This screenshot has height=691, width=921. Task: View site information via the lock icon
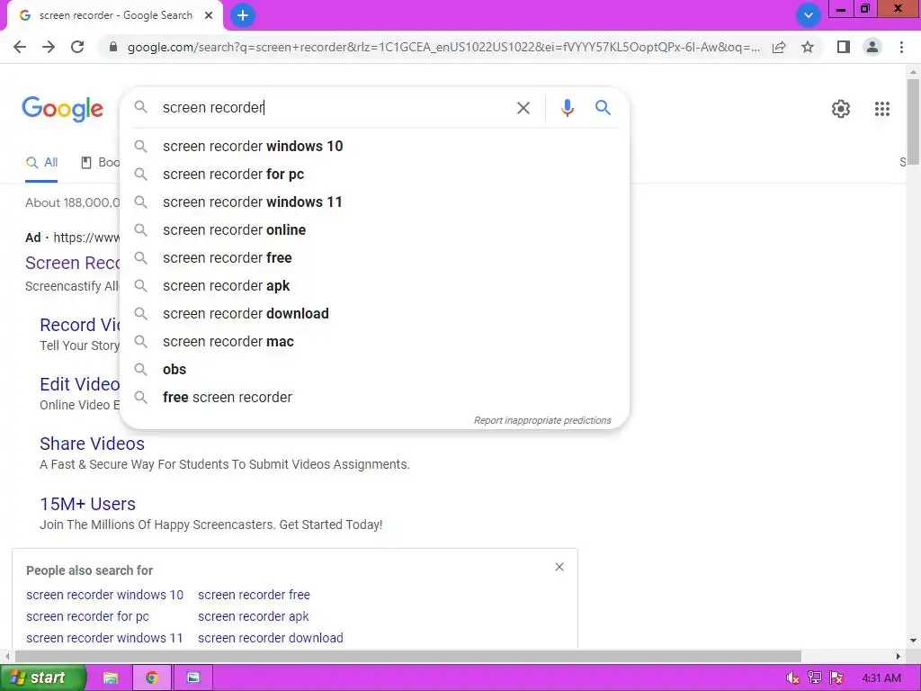tap(113, 47)
